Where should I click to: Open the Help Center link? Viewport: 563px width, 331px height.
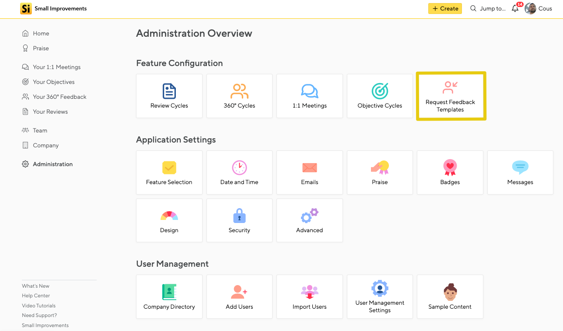tap(36, 296)
